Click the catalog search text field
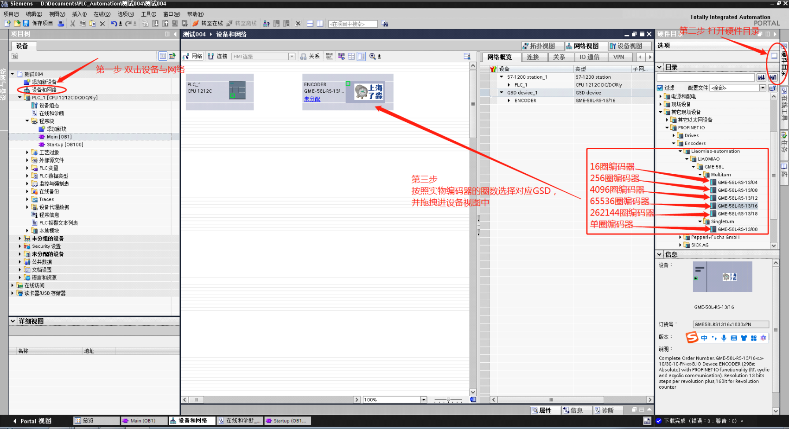Screen dimensions: 789x429 [706, 77]
